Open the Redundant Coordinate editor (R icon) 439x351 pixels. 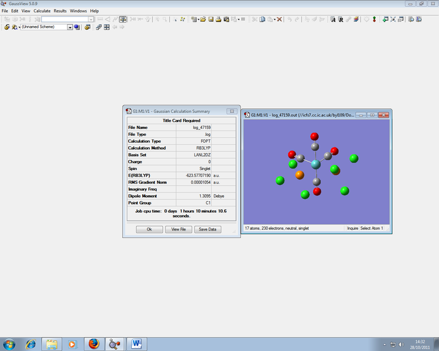[x=341, y=19]
